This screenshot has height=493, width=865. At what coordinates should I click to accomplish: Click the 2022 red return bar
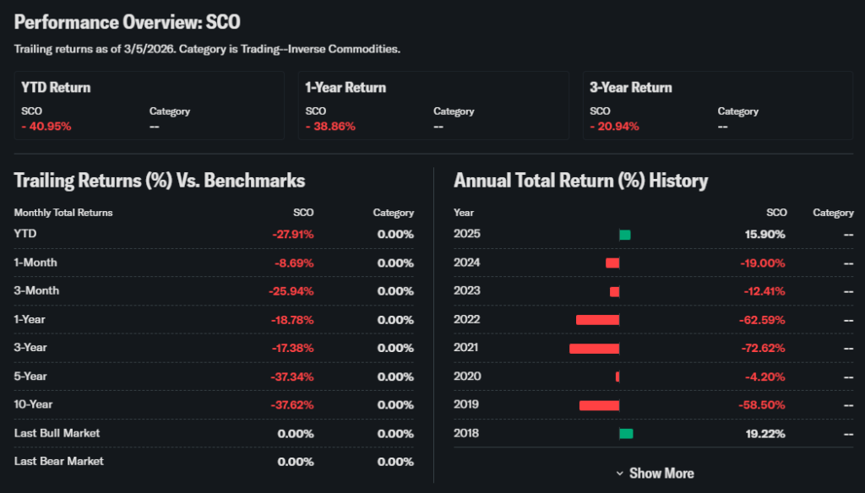pos(597,320)
